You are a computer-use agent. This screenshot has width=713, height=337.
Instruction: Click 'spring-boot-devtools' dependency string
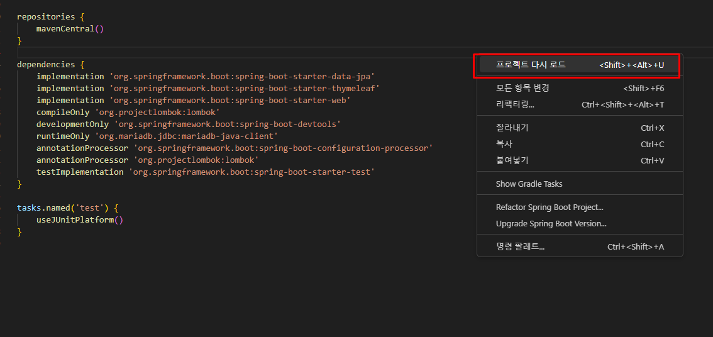point(228,124)
